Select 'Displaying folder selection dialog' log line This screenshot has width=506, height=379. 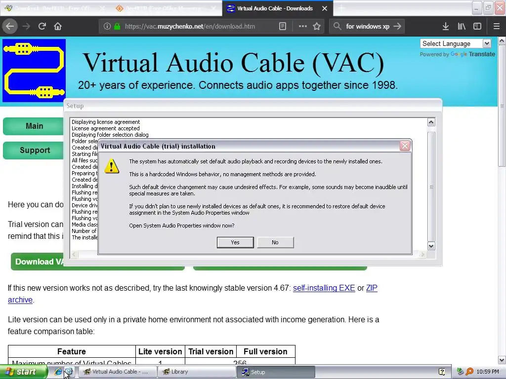point(110,135)
